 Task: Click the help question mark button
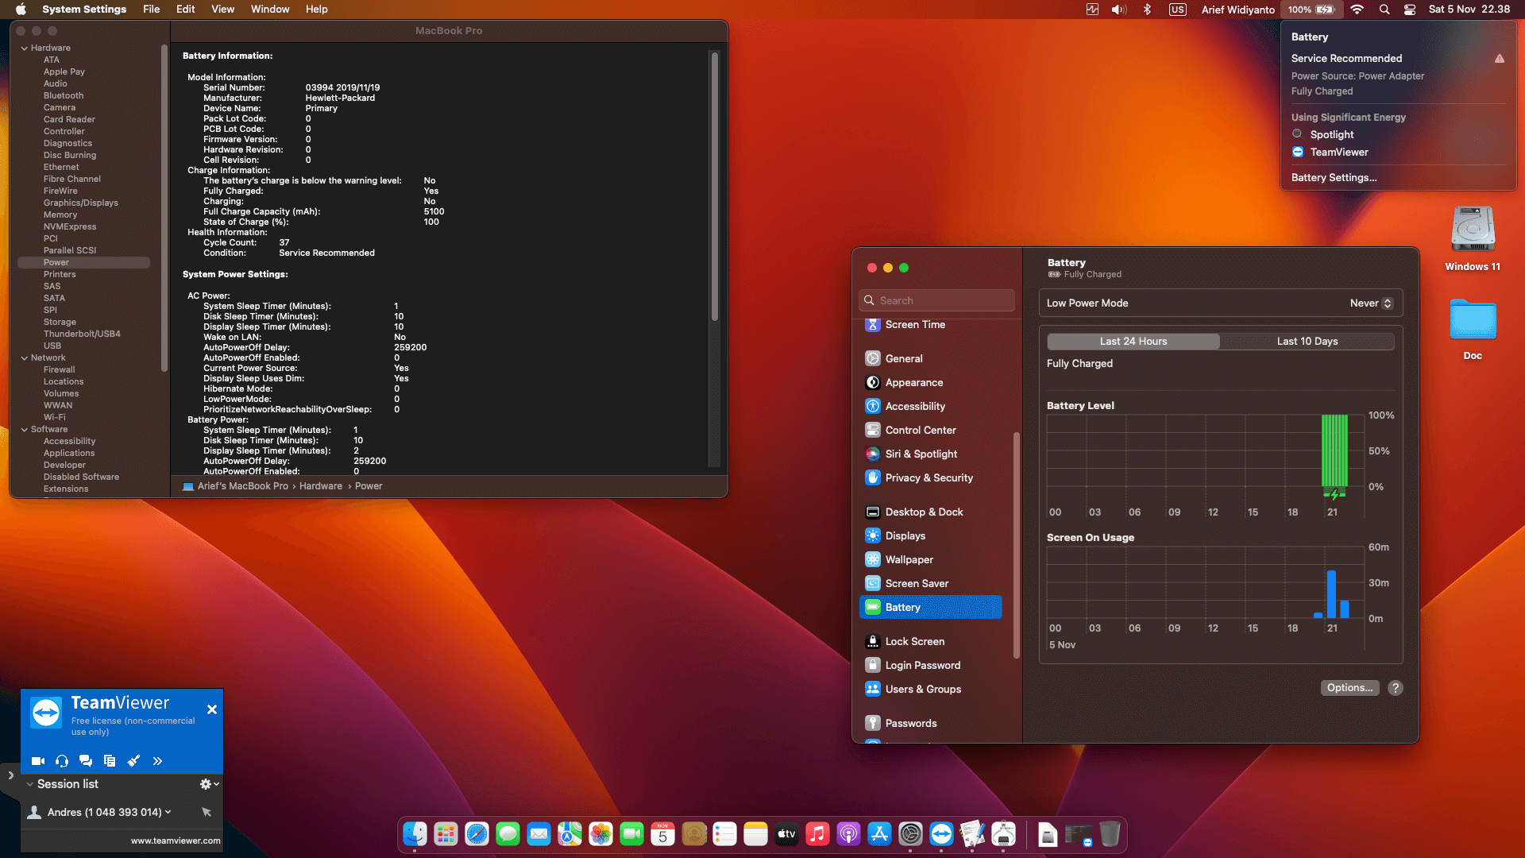click(x=1396, y=688)
